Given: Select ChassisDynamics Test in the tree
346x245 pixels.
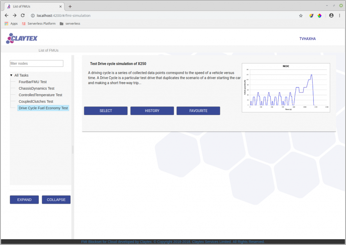Looking at the screenshot, I should click(36, 88).
